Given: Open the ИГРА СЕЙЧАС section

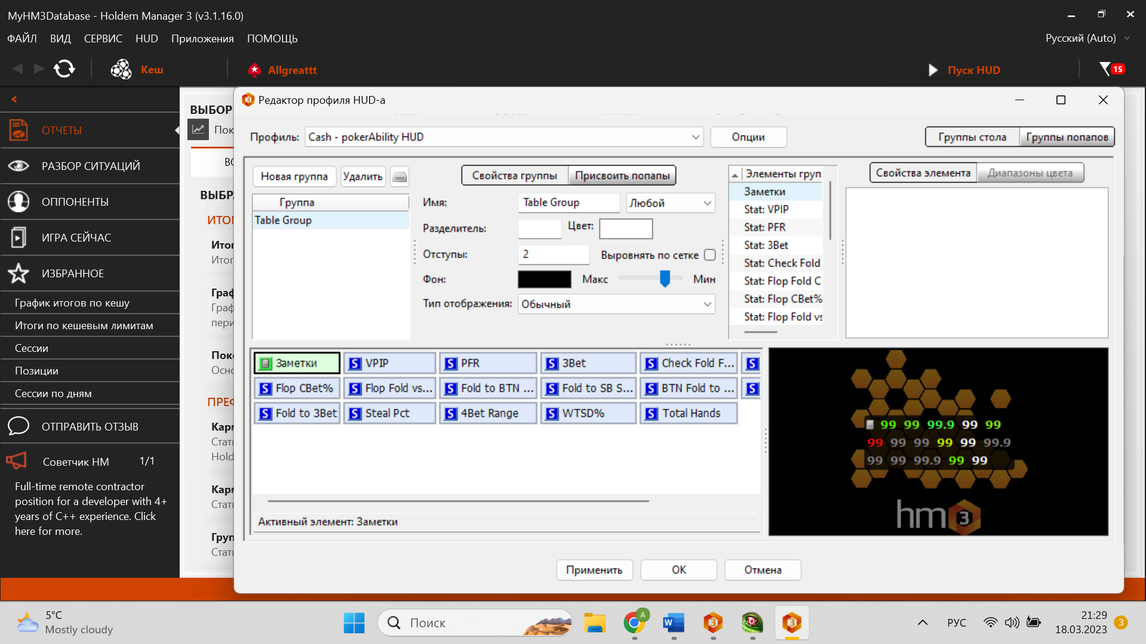Looking at the screenshot, I should (x=90, y=237).
